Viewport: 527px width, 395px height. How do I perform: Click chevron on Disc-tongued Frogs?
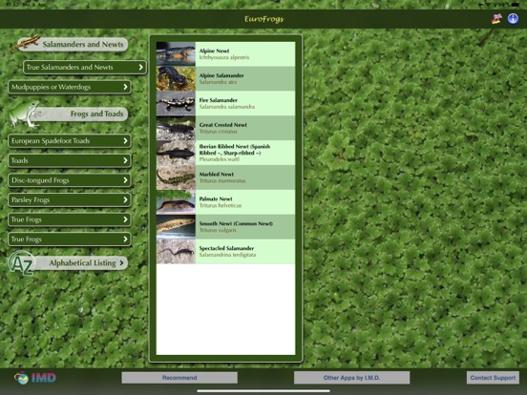coord(125,180)
